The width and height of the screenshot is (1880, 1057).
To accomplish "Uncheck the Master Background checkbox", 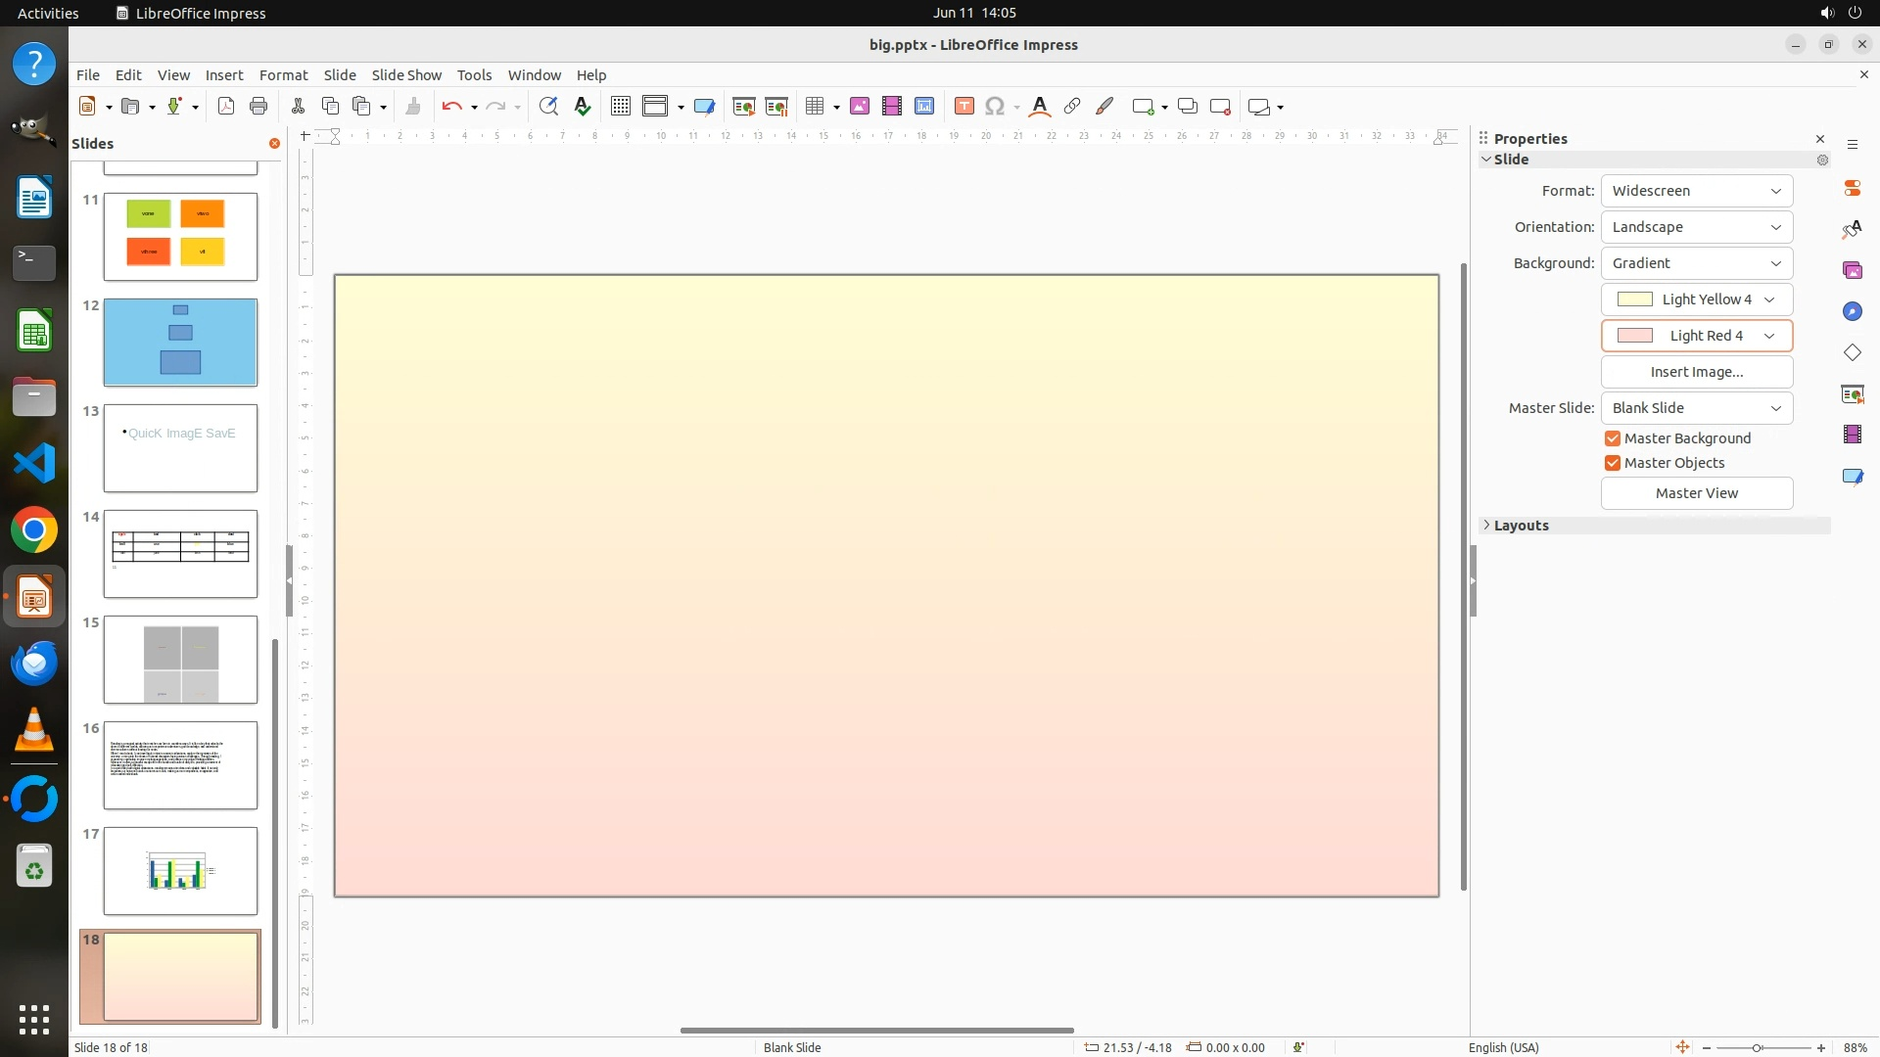I will pyautogui.click(x=1613, y=438).
